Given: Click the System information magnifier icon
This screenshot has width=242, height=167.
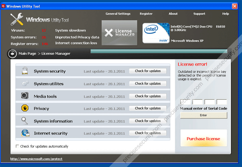Looking at the screenshot, I should [25, 121].
